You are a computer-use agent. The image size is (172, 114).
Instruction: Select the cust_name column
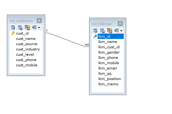[x=26, y=39]
